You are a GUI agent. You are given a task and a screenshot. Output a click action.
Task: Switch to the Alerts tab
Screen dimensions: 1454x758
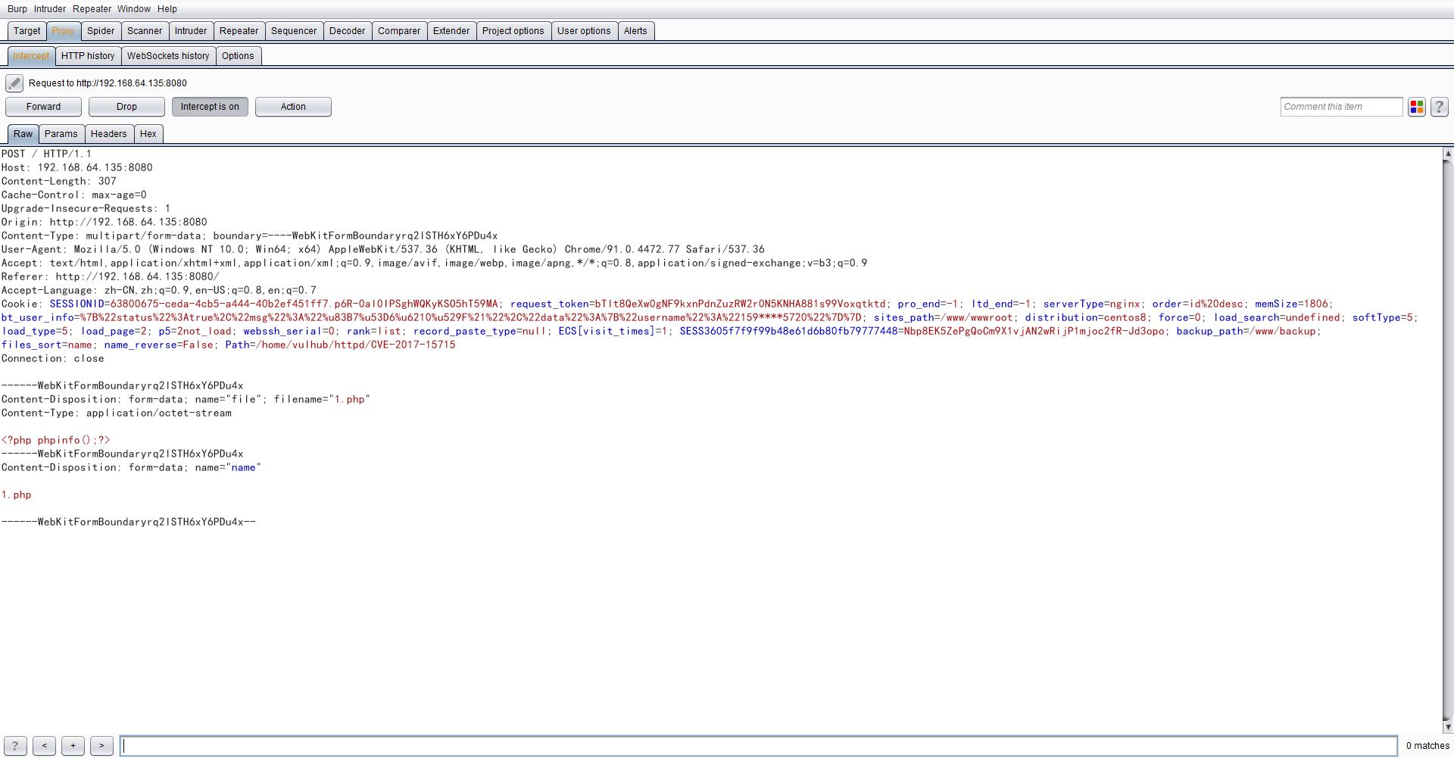click(635, 31)
